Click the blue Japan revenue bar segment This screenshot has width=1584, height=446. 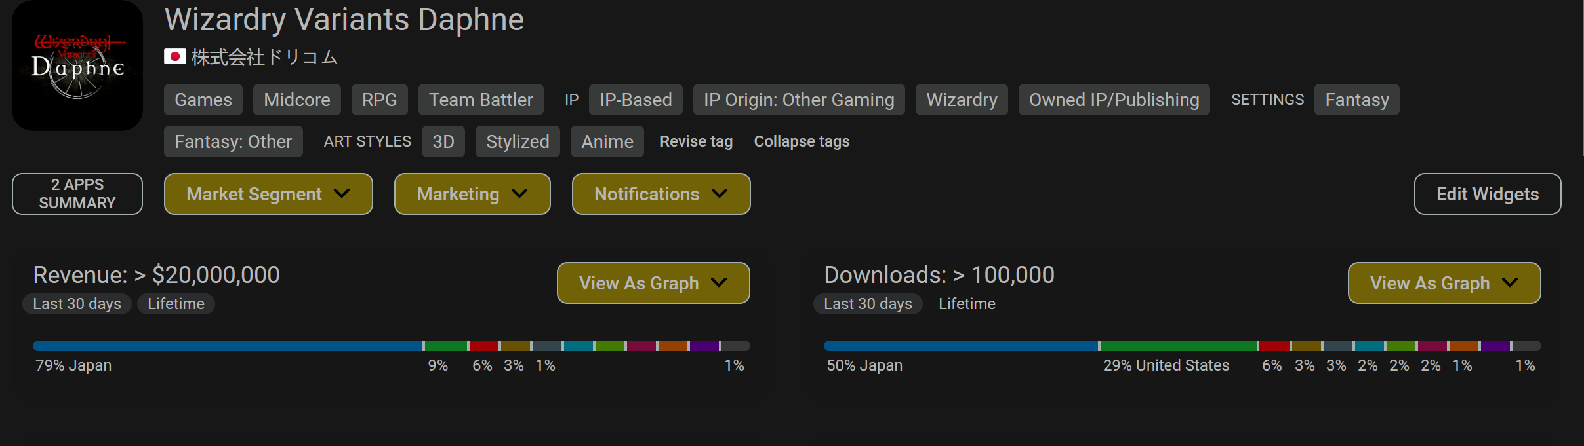(x=228, y=346)
